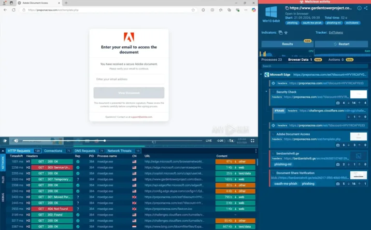Open the Network Threats tab
Viewport: 371px width, 230px height.
124,151
